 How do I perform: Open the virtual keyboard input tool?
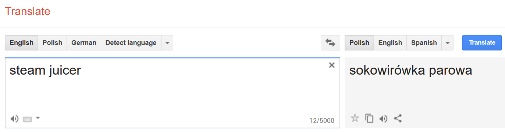pyautogui.click(x=28, y=119)
